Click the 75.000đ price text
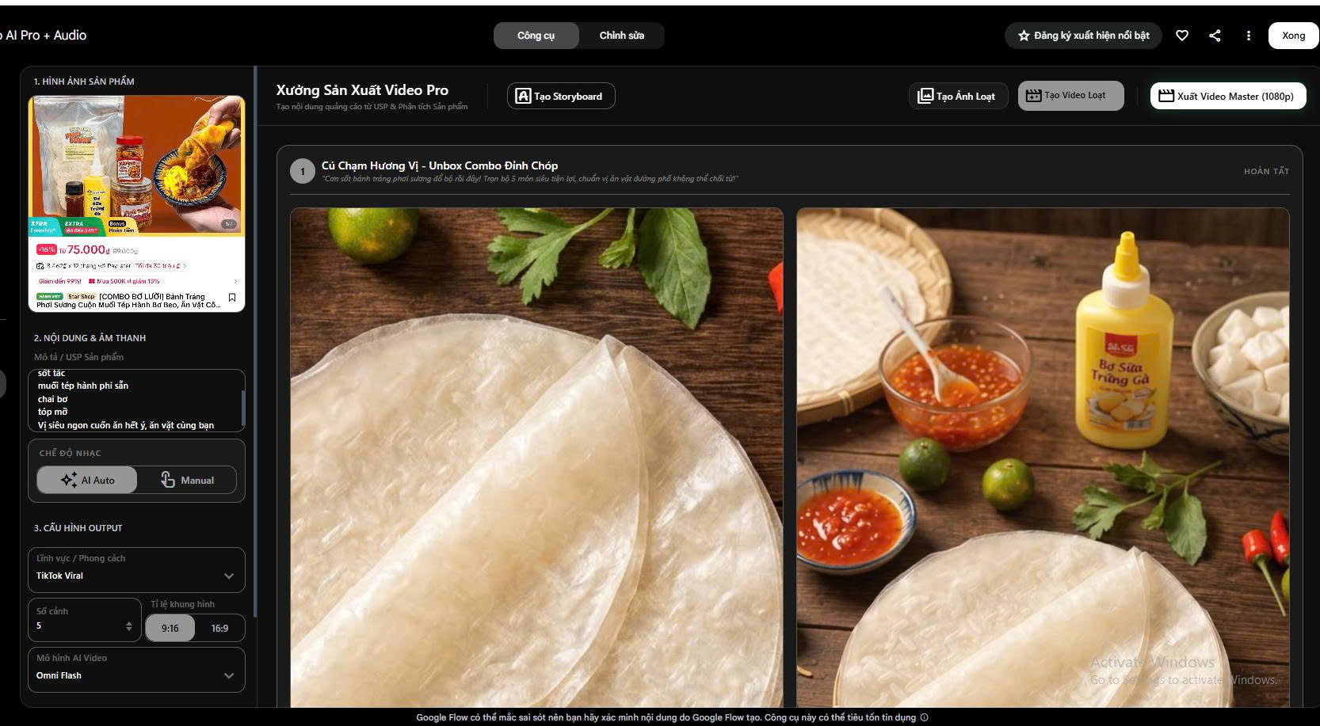Viewport: 1320px width, 726px height. tap(87, 249)
